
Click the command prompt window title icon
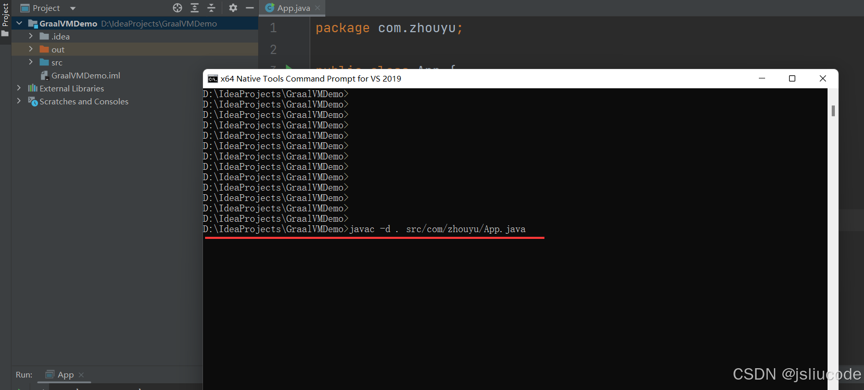click(x=212, y=79)
